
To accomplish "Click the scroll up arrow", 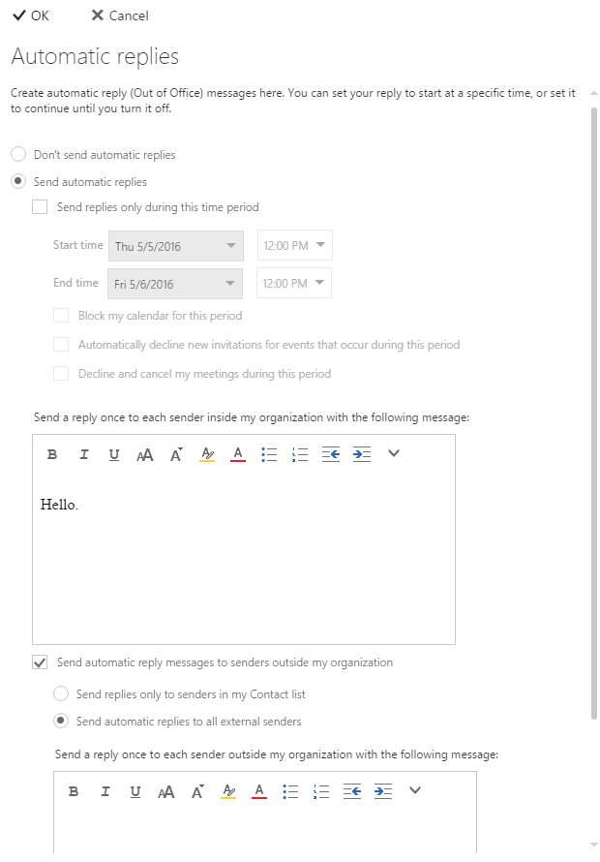I will (594, 93).
